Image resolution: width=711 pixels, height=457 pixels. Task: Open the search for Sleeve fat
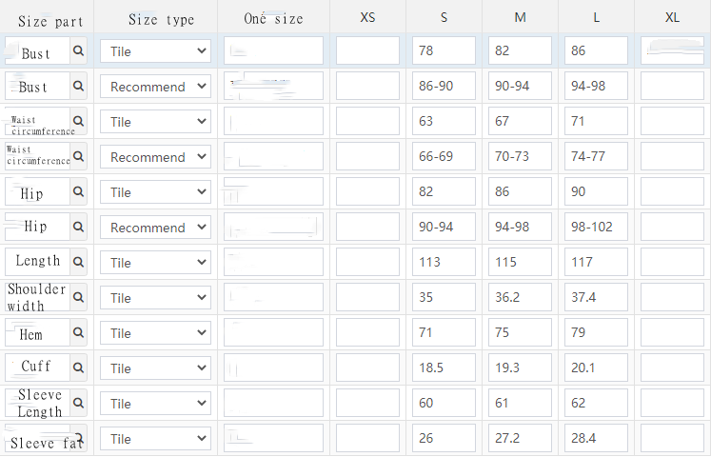coord(78,438)
